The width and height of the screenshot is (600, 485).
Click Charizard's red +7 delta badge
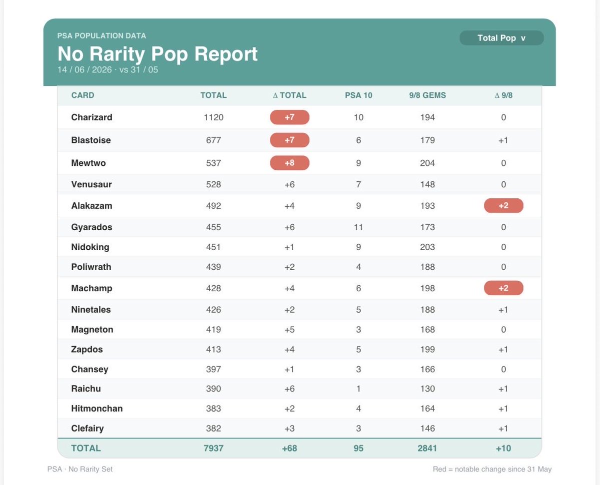click(x=289, y=117)
